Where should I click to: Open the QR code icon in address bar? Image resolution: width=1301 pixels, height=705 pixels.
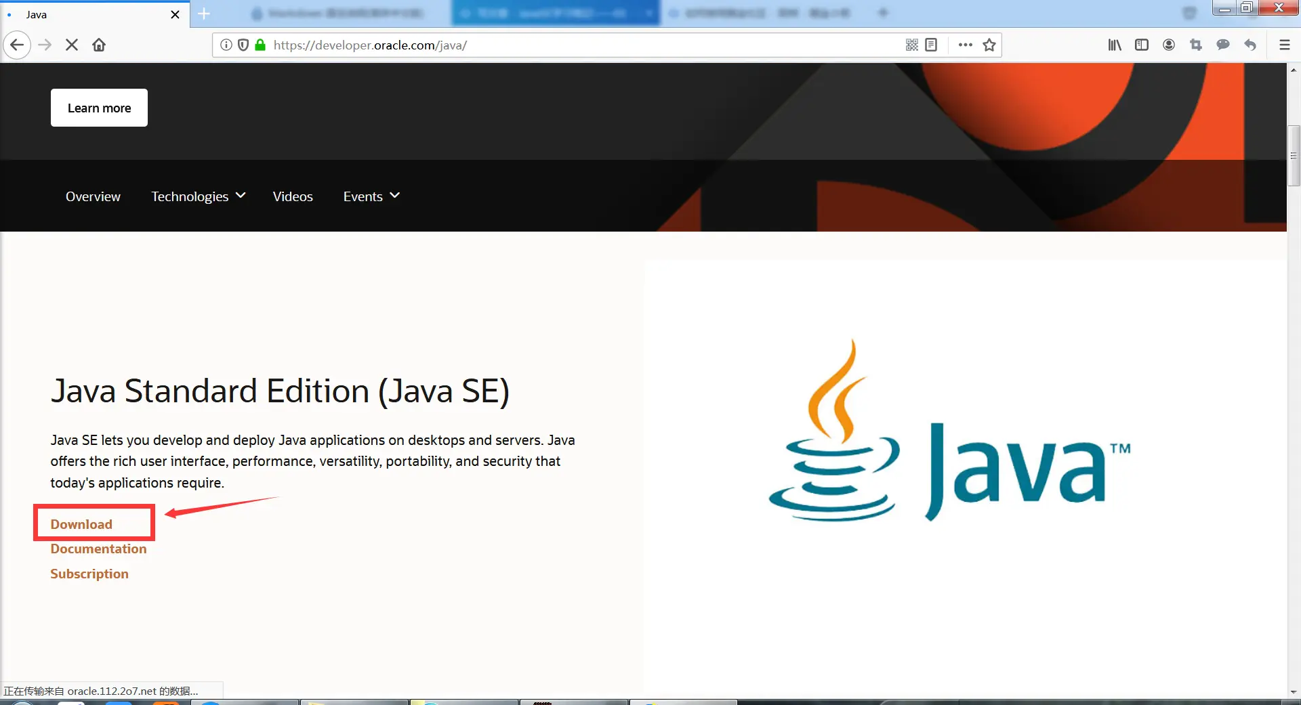coord(912,45)
